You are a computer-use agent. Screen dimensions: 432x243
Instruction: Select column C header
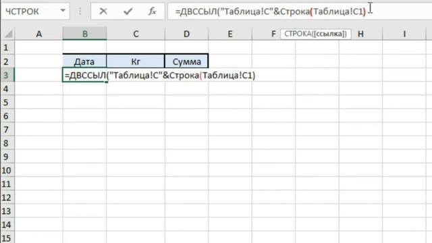(x=136, y=34)
